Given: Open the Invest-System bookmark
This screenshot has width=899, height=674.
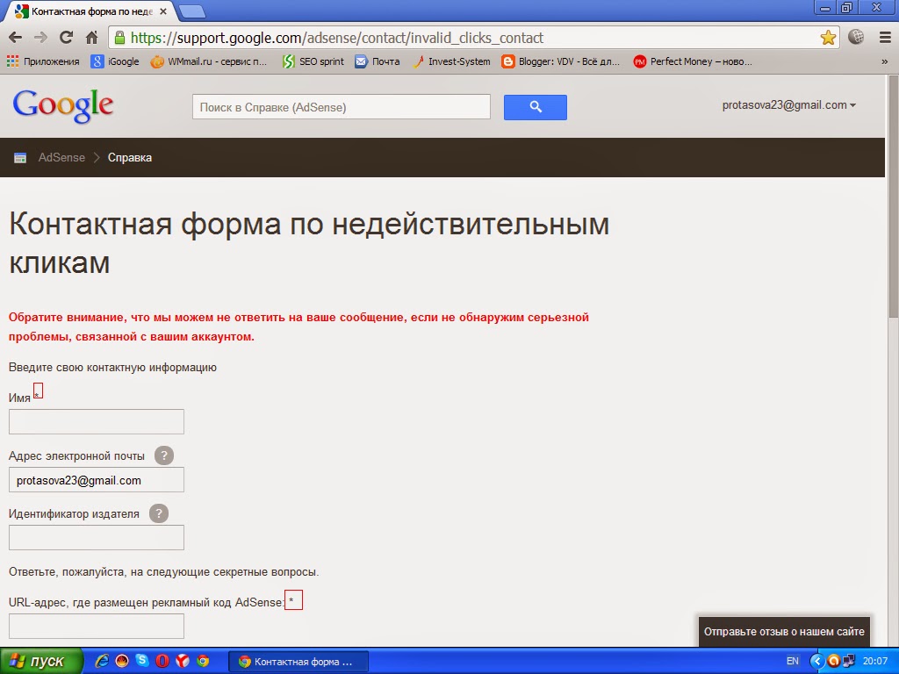Looking at the screenshot, I should pyautogui.click(x=451, y=61).
